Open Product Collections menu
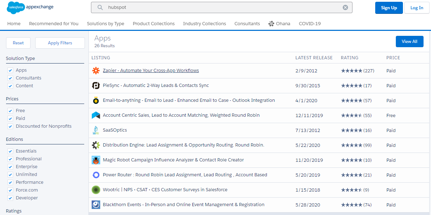431x215 pixels. tap(154, 24)
